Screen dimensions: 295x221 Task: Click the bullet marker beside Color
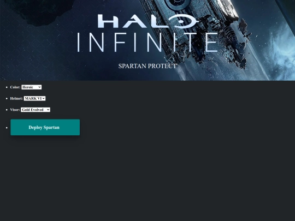pyautogui.click(x=7, y=87)
